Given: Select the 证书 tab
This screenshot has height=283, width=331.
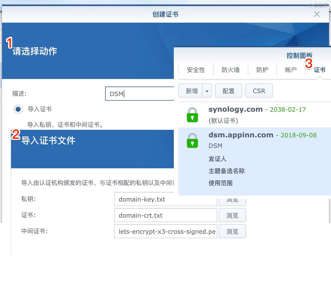Looking at the screenshot, I should [x=319, y=70].
